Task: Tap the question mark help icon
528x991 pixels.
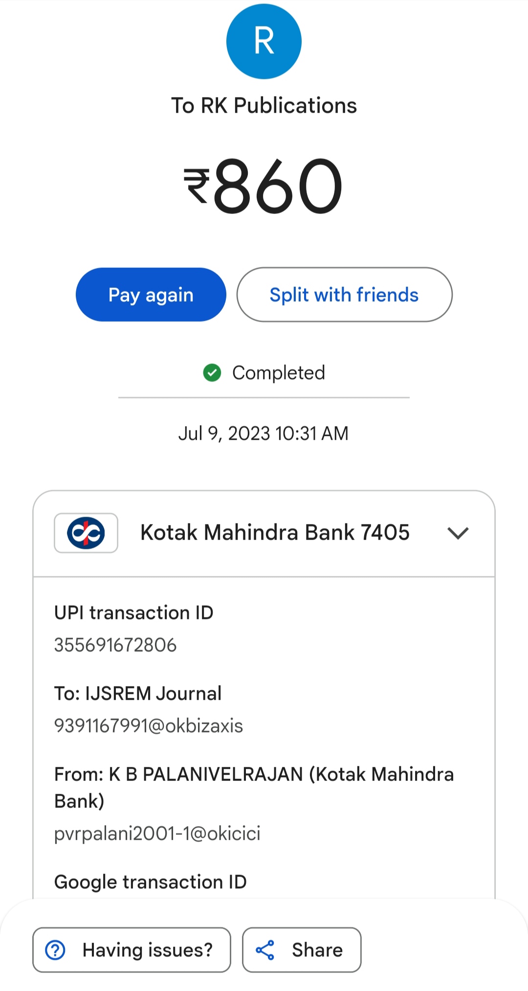Action: click(x=55, y=950)
